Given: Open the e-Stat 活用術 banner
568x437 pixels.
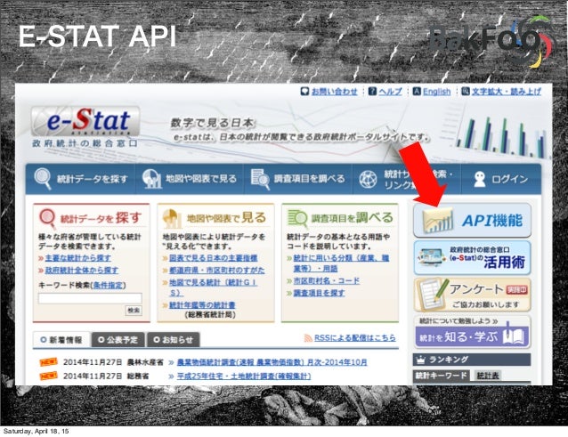Looking at the screenshot, I should coord(472,258).
